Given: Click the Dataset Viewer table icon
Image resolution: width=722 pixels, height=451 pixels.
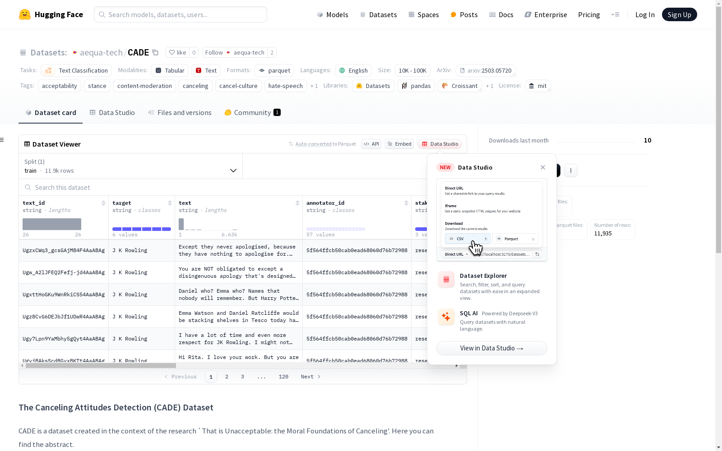Looking at the screenshot, I should (x=27, y=144).
